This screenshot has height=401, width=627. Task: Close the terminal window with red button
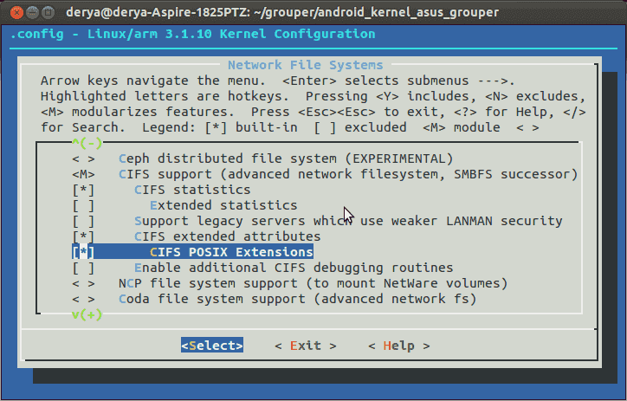click(16, 12)
